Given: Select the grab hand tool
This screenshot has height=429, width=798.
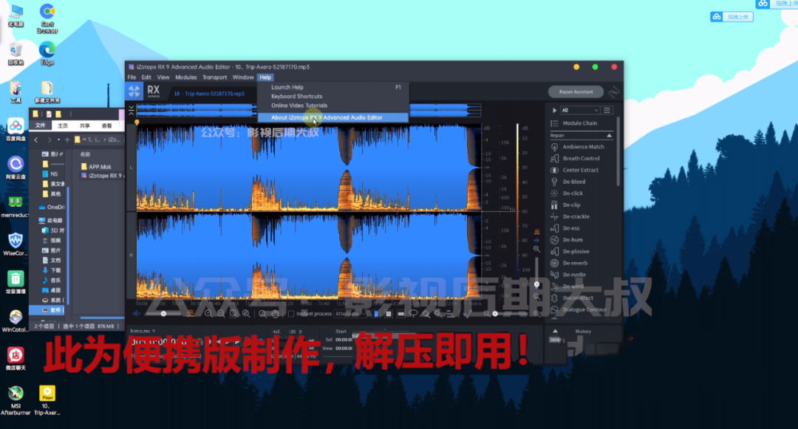Looking at the screenshot, I should 275,314.
